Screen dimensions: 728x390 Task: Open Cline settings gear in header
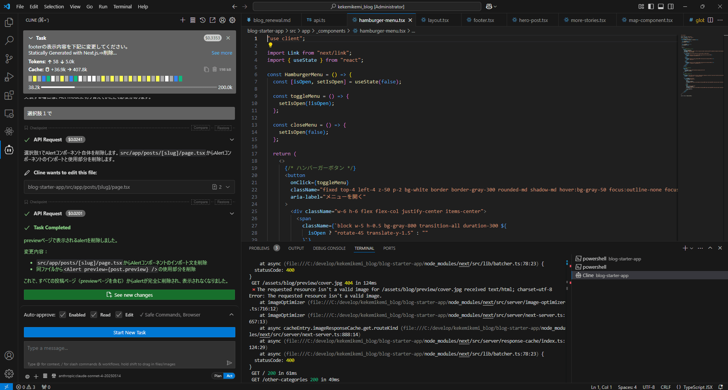coord(232,20)
